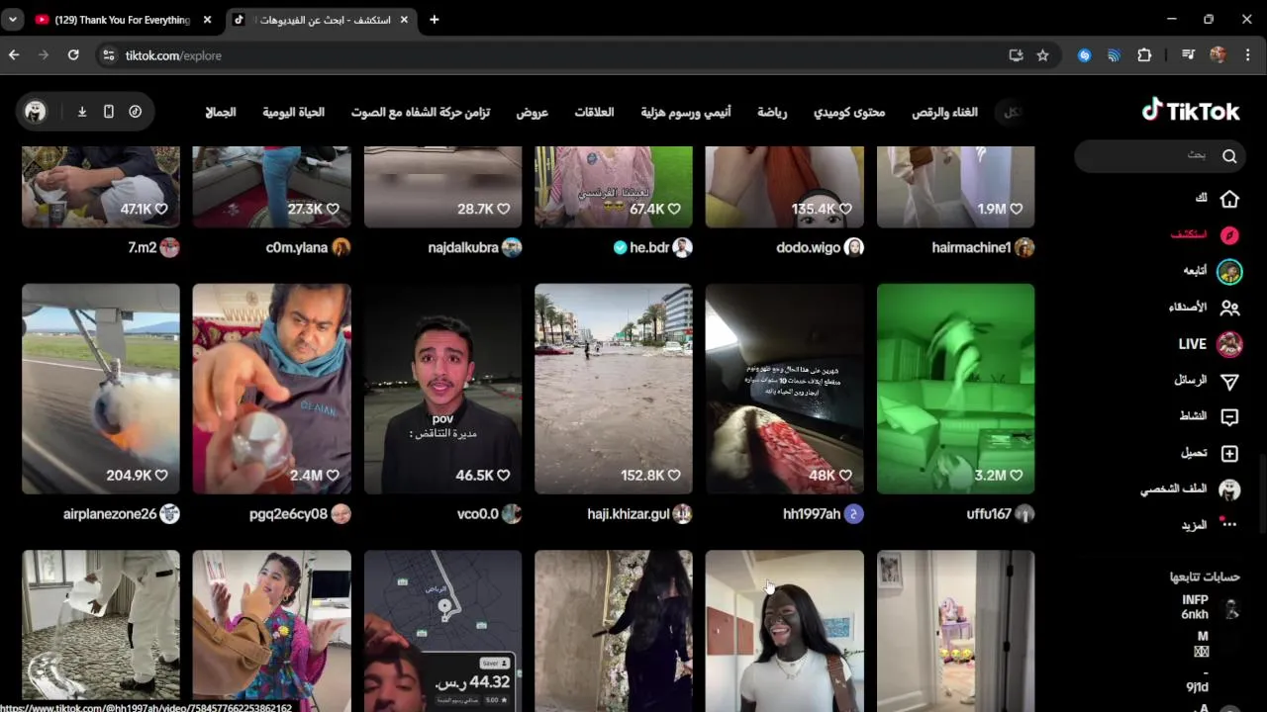Viewport: 1267px width, 712px height.
Task: Click the install app icon in address bar
Action: [x=1016, y=55]
